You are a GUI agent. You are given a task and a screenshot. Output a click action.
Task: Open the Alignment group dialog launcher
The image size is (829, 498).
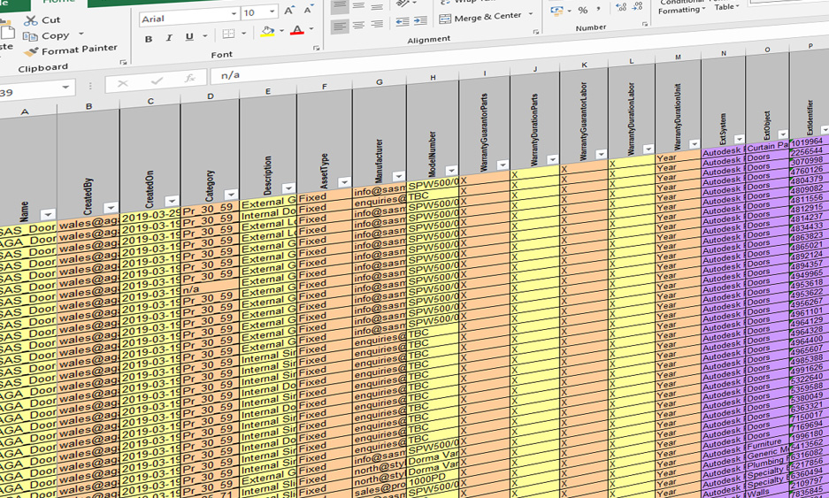[x=536, y=32]
